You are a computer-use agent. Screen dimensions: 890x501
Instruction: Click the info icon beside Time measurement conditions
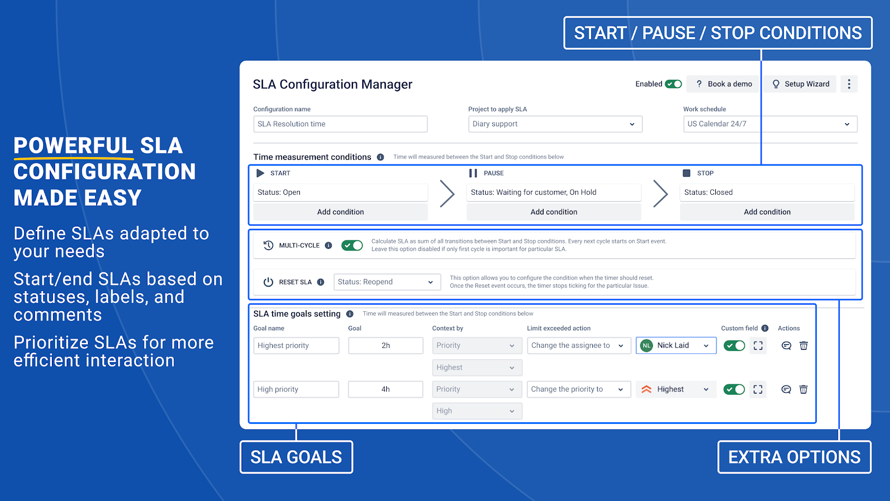[x=380, y=157]
